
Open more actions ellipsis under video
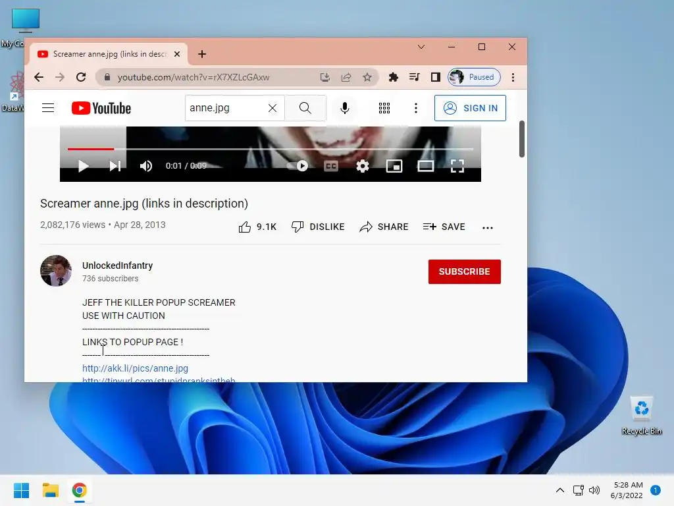coord(488,227)
